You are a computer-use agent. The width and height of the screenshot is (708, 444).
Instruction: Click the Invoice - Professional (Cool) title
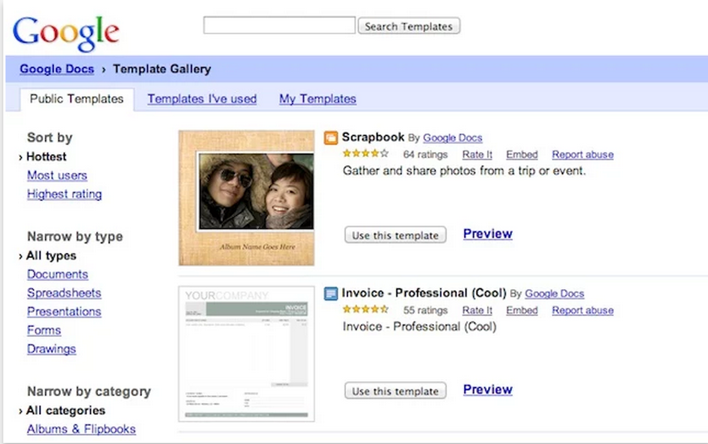424,293
